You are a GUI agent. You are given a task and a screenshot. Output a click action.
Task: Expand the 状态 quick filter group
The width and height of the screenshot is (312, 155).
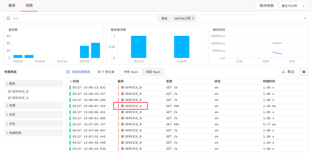[34, 115]
